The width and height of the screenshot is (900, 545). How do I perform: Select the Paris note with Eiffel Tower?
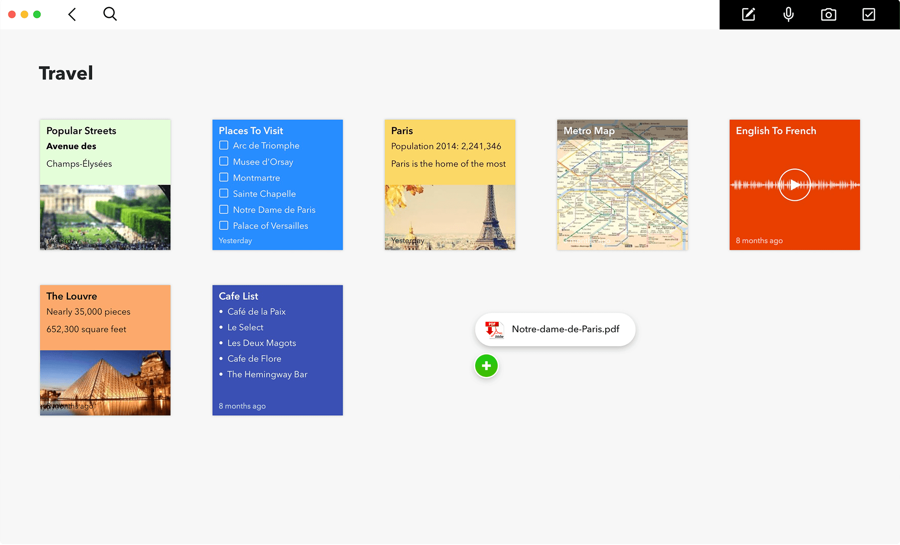[x=450, y=185]
